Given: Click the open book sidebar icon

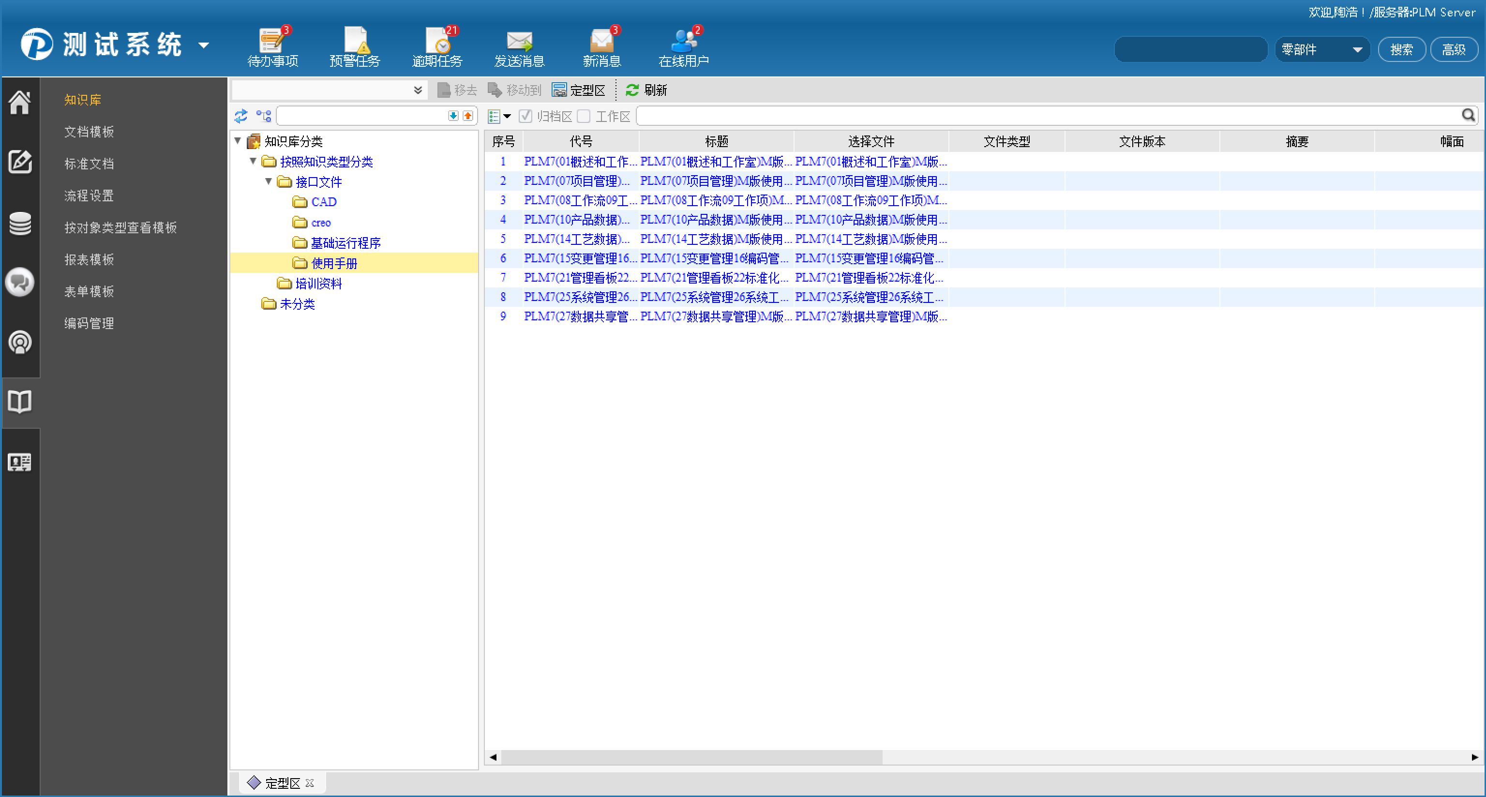Looking at the screenshot, I should point(20,402).
